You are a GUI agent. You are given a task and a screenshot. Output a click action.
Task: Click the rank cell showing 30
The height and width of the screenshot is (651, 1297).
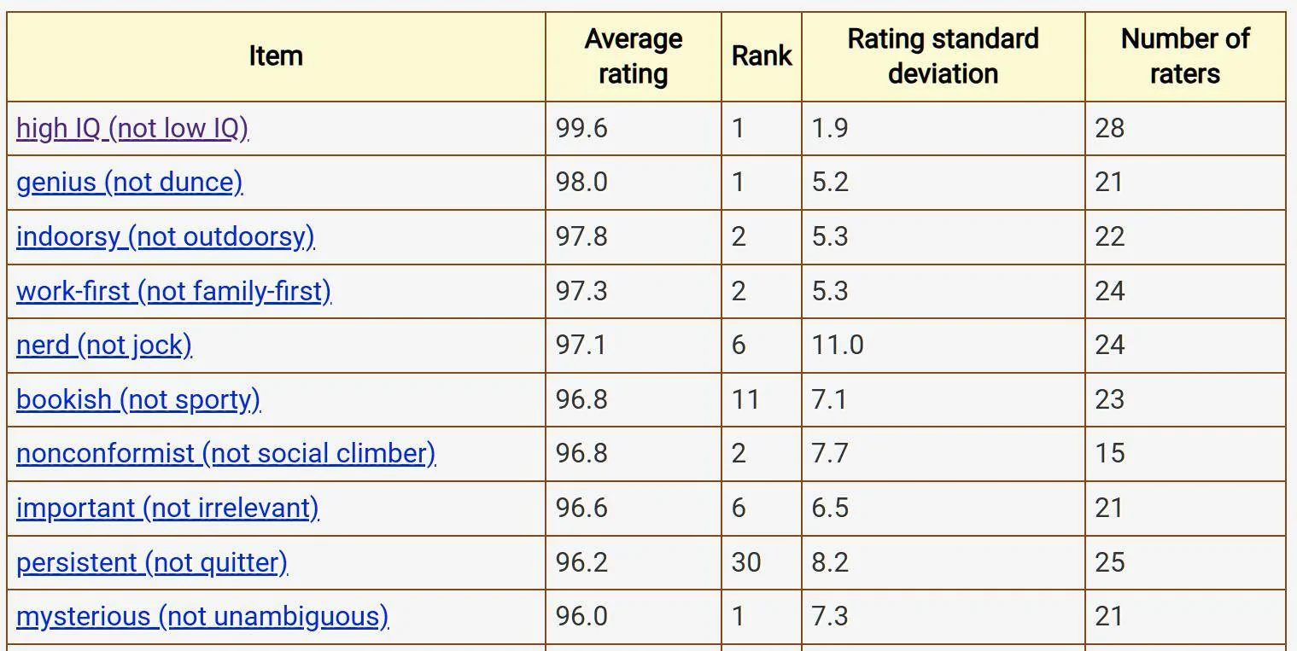click(762, 563)
